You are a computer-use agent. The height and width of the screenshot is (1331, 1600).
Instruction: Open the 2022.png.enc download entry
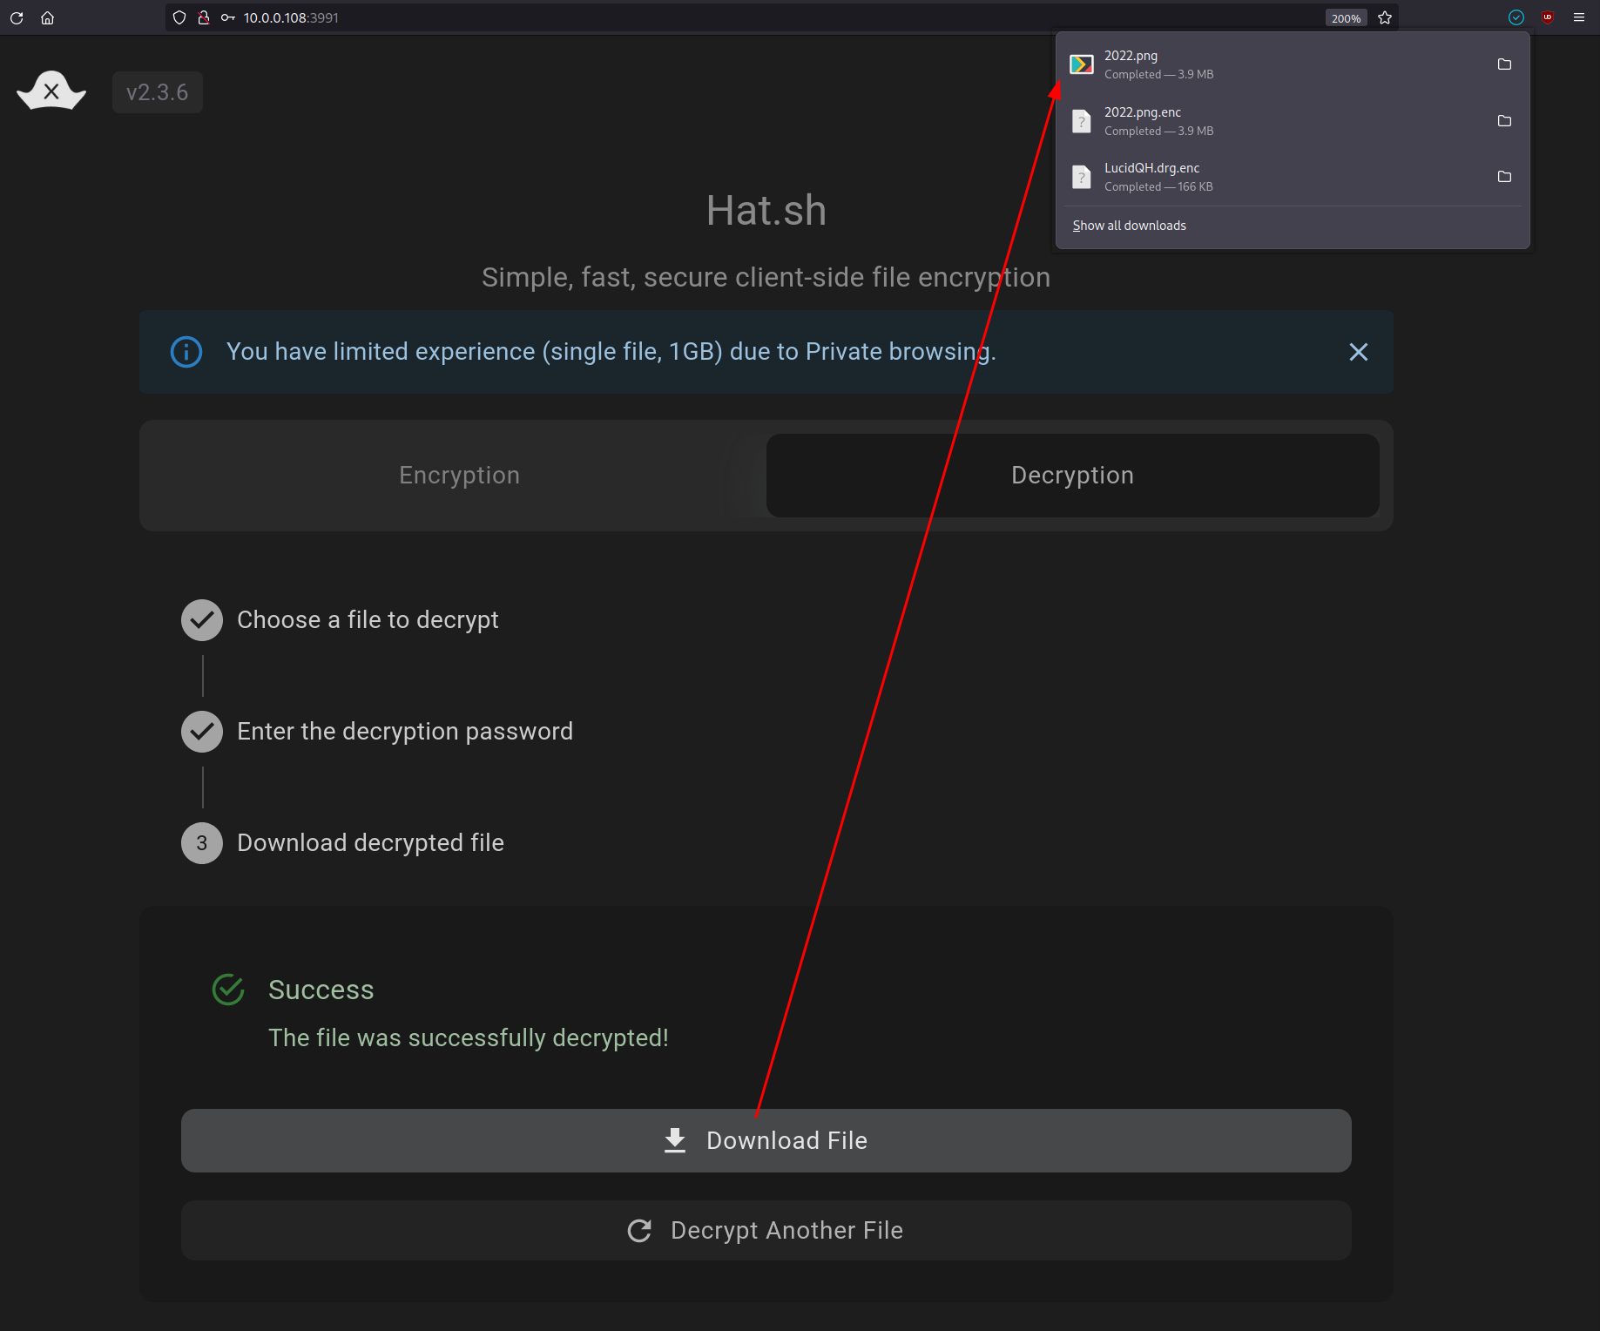coord(1272,121)
